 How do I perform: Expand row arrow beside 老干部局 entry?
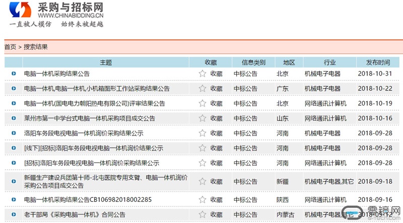14,214
